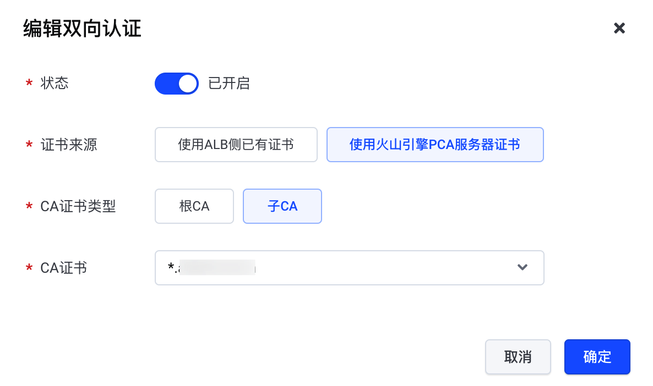Click the selected wildcard certificate value
This screenshot has width=653, height=386.
tap(212, 268)
